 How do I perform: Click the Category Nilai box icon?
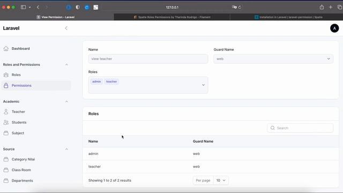click(6, 159)
